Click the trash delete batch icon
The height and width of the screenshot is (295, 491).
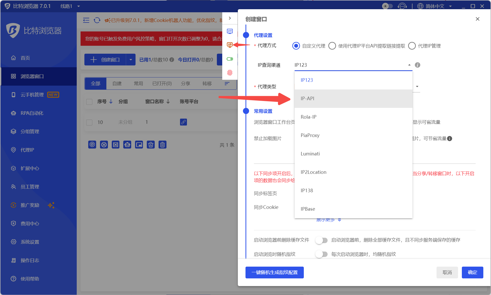(162, 145)
